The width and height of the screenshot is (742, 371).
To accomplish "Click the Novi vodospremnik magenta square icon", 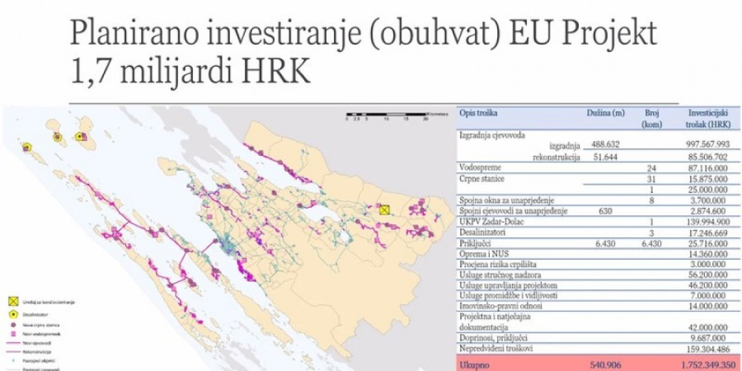I will [13, 333].
